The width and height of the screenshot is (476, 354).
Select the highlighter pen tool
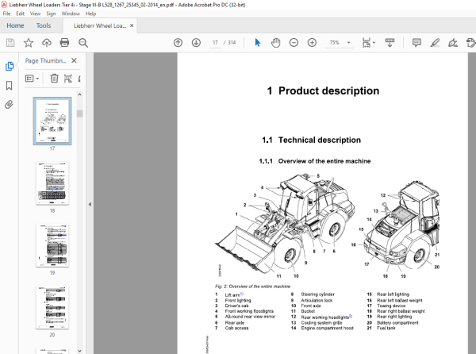[x=435, y=43]
